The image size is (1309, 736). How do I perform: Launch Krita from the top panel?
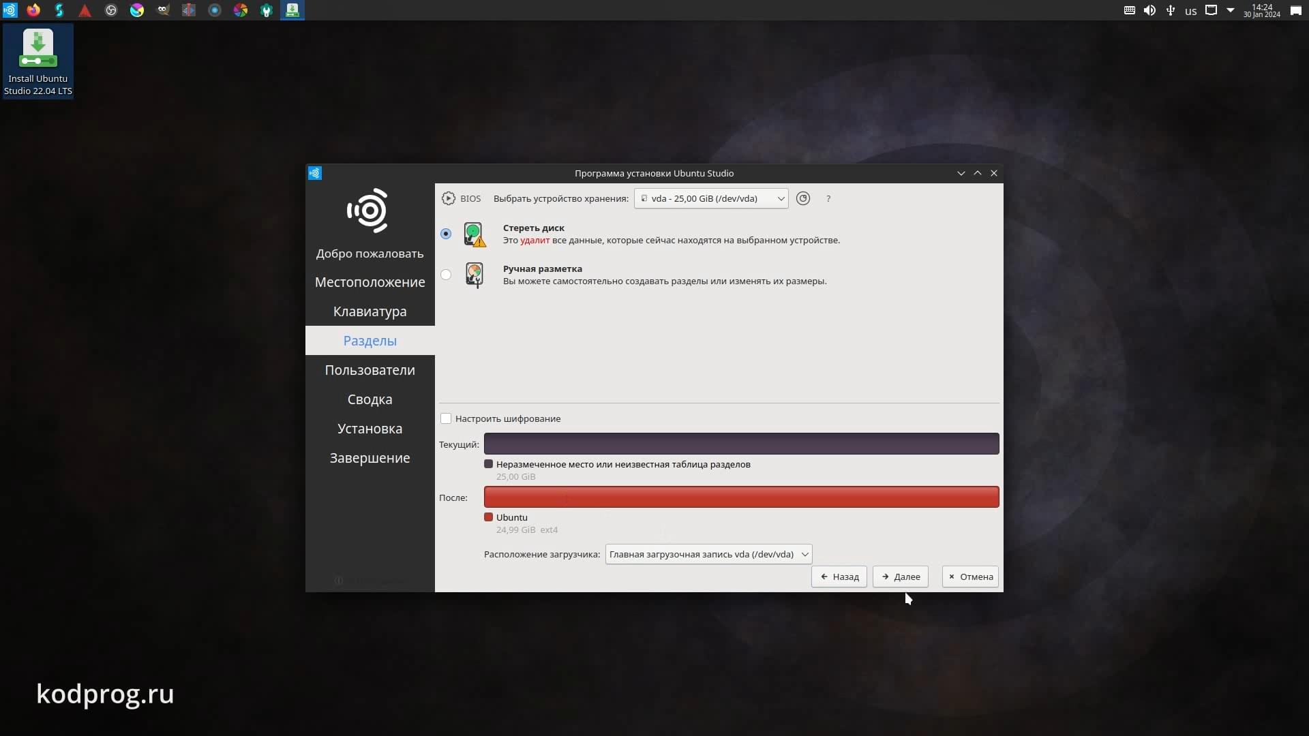point(137,10)
